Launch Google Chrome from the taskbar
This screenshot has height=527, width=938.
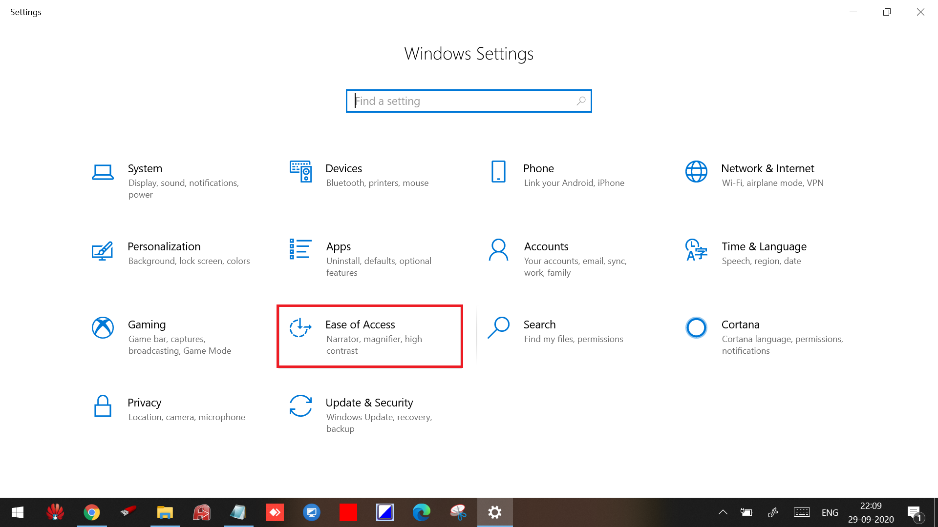click(92, 512)
